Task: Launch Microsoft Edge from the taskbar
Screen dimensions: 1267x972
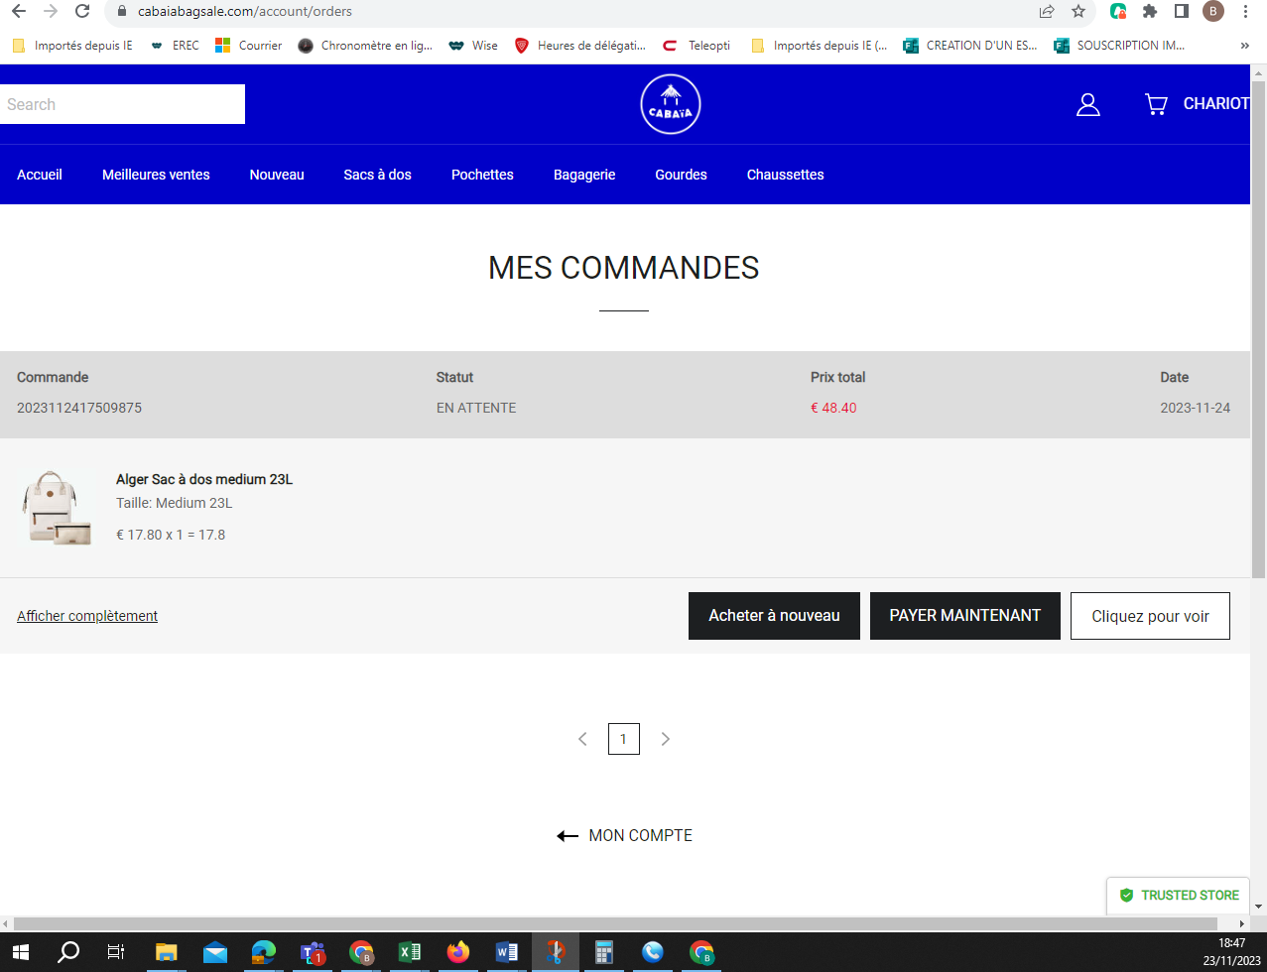Action: click(x=263, y=953)
